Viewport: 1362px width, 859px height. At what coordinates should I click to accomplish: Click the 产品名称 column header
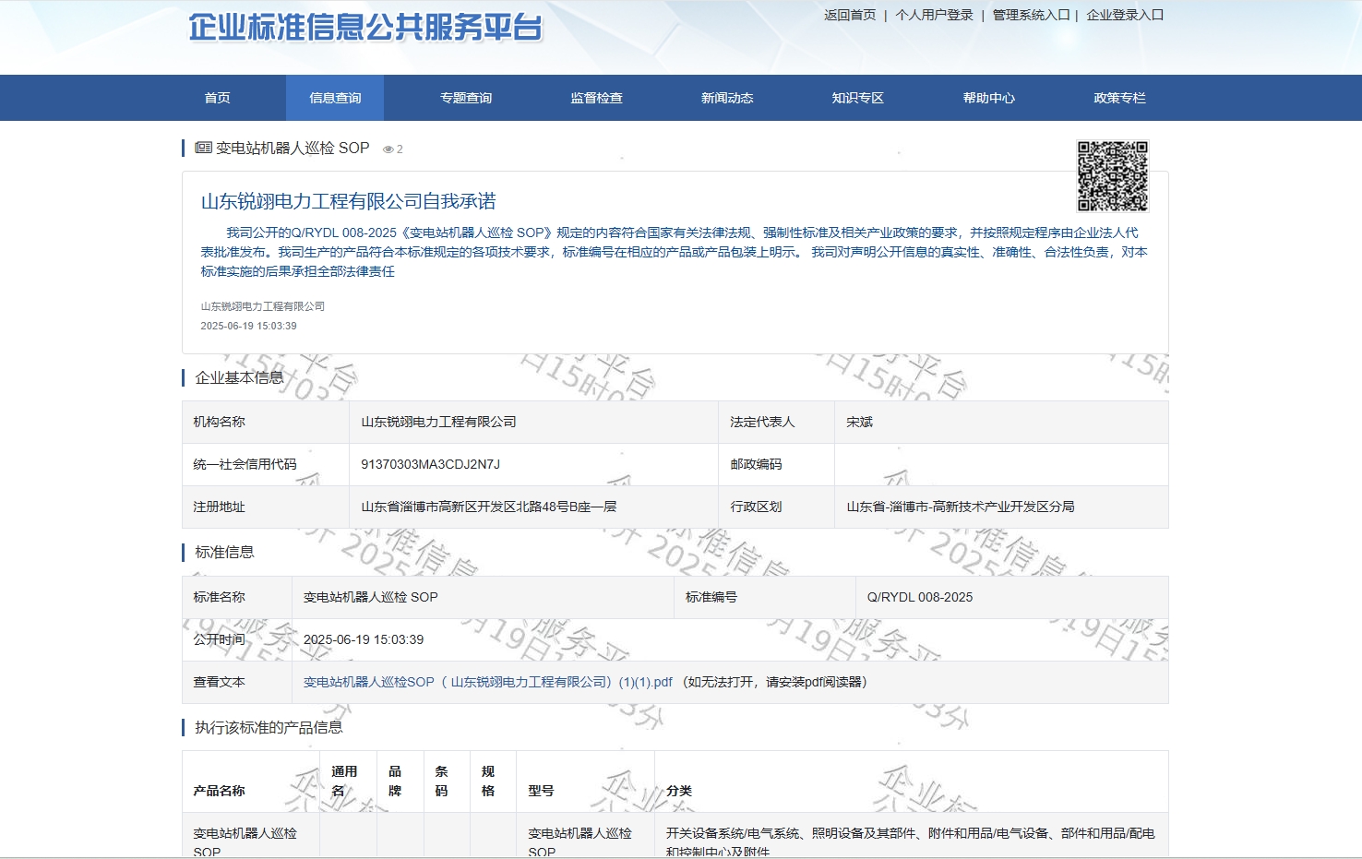tap(251, 781)
